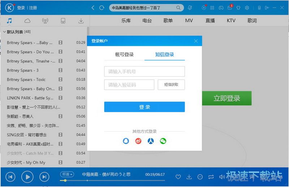Skip to previous track

click(x=10, y=177)
